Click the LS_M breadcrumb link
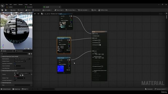This screenshot has height=94, width=168. tap(46, 14)
